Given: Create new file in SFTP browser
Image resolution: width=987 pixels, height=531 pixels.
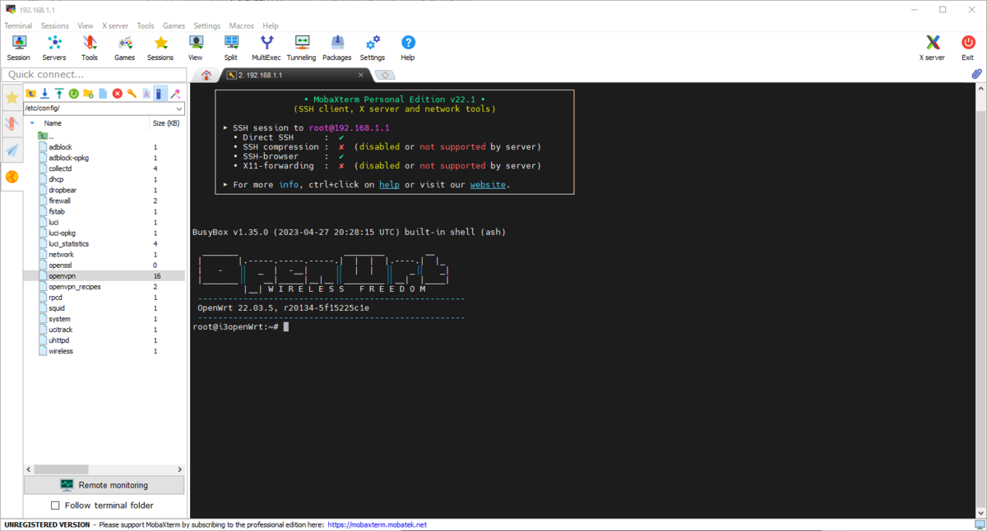Looking at the screenshot, I should click(103, 94).
